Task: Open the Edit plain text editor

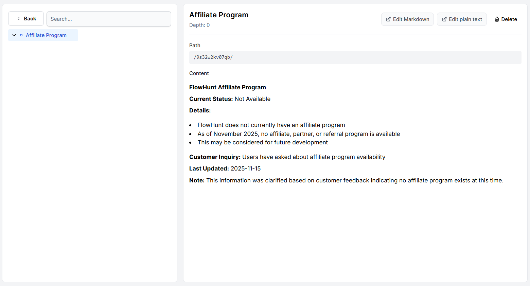Action: pyautogui.click(x=462, y=19)
